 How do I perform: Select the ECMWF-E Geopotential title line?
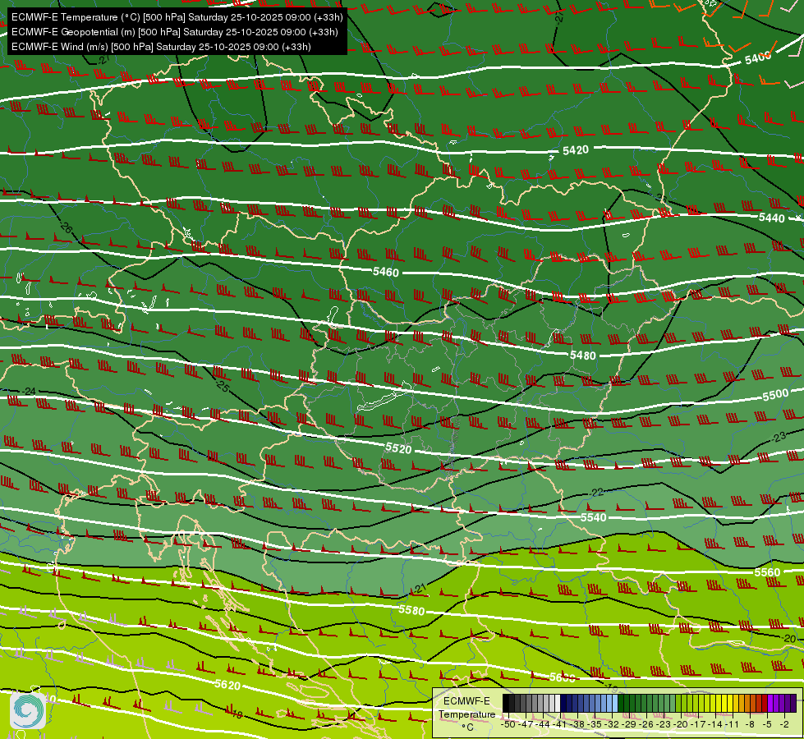click(174, 32)
